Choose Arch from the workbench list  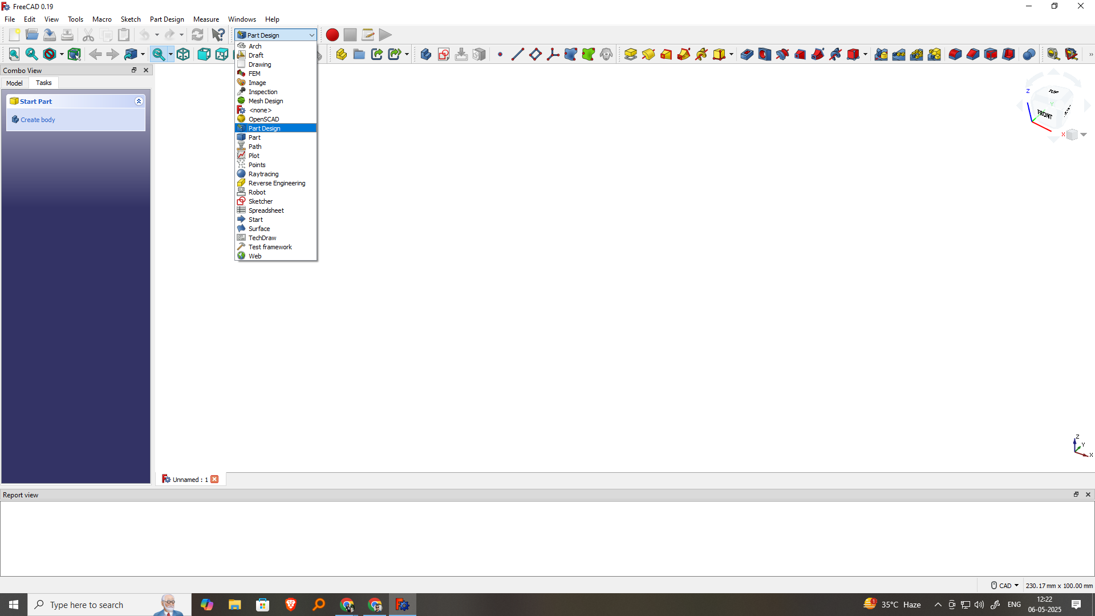(x=276, y=46)
